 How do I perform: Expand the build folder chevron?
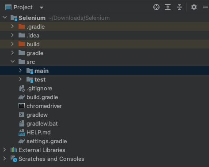point(12,44)
